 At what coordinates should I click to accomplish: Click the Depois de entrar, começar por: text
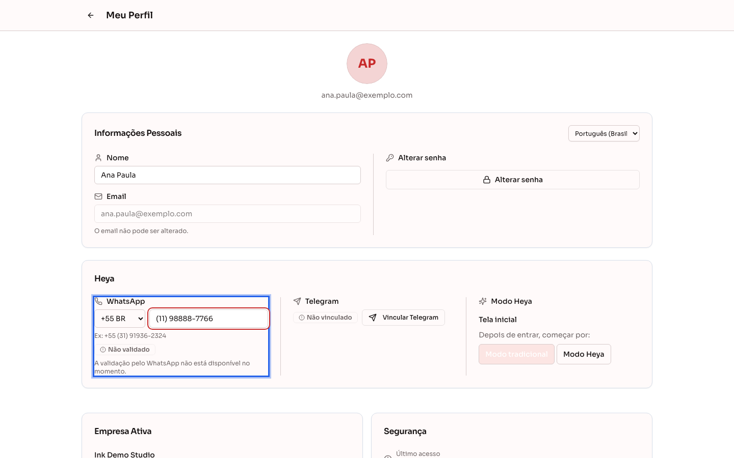534,335
